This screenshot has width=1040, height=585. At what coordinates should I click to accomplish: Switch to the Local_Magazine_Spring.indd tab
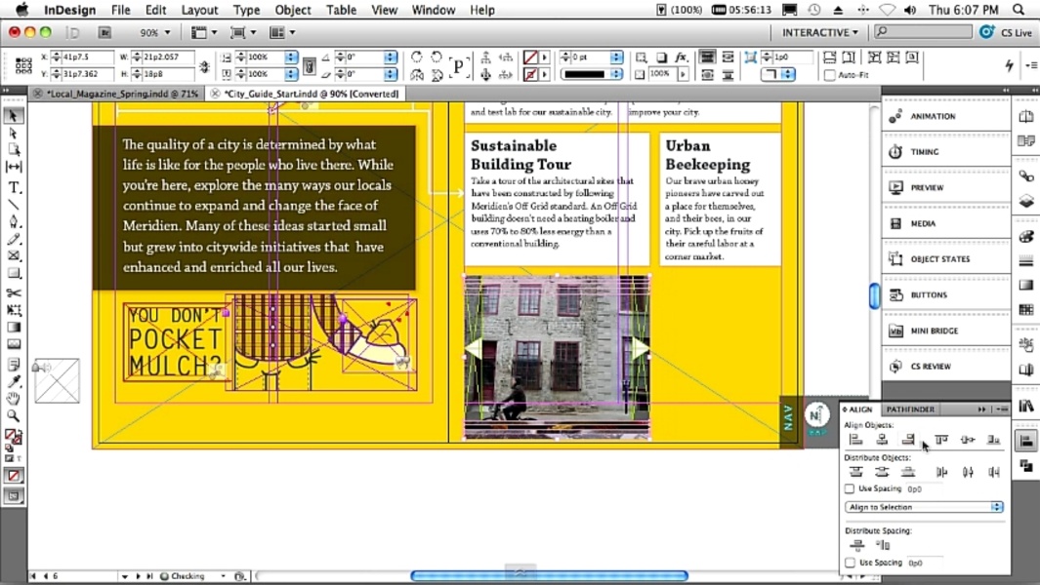coord(122,94)
